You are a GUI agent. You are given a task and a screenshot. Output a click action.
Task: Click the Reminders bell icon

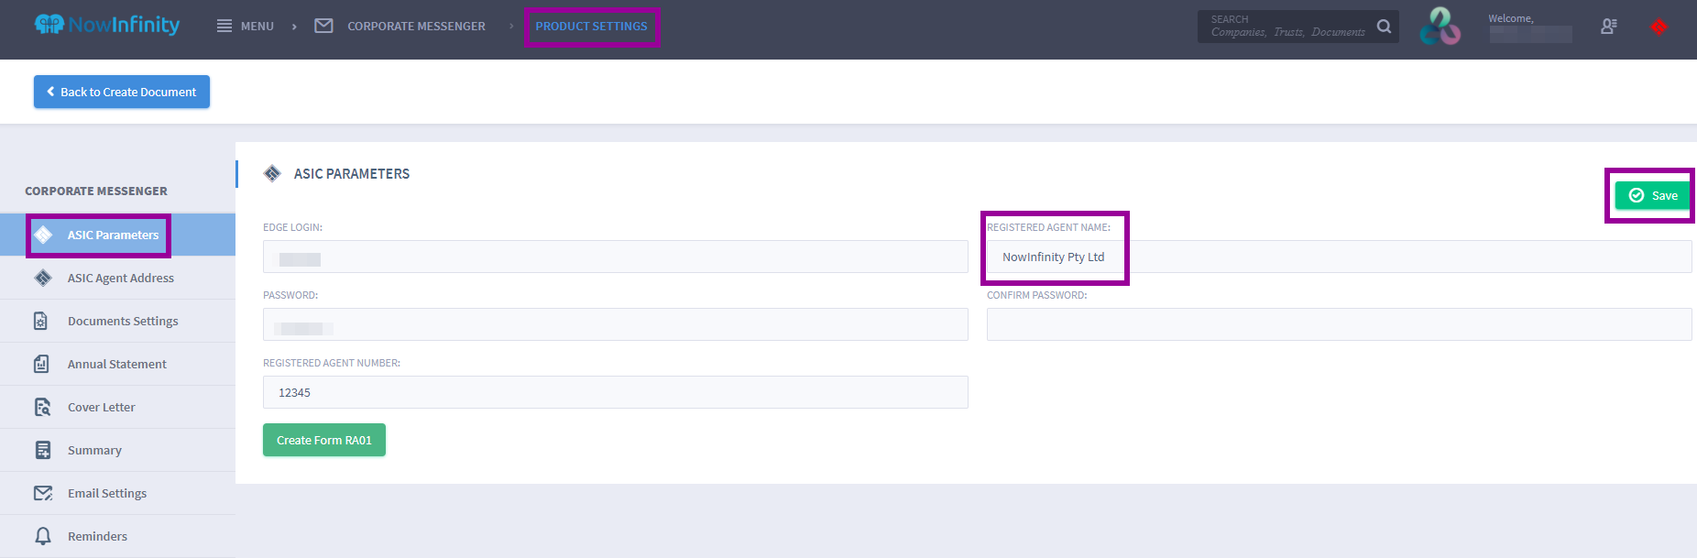click(x=43, y=536)
